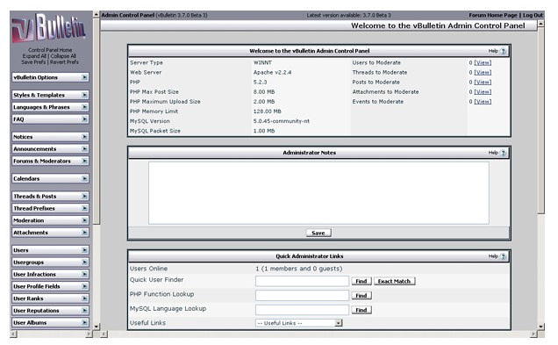
Task: Expand the FAQ section
Action: click(50, 119)
